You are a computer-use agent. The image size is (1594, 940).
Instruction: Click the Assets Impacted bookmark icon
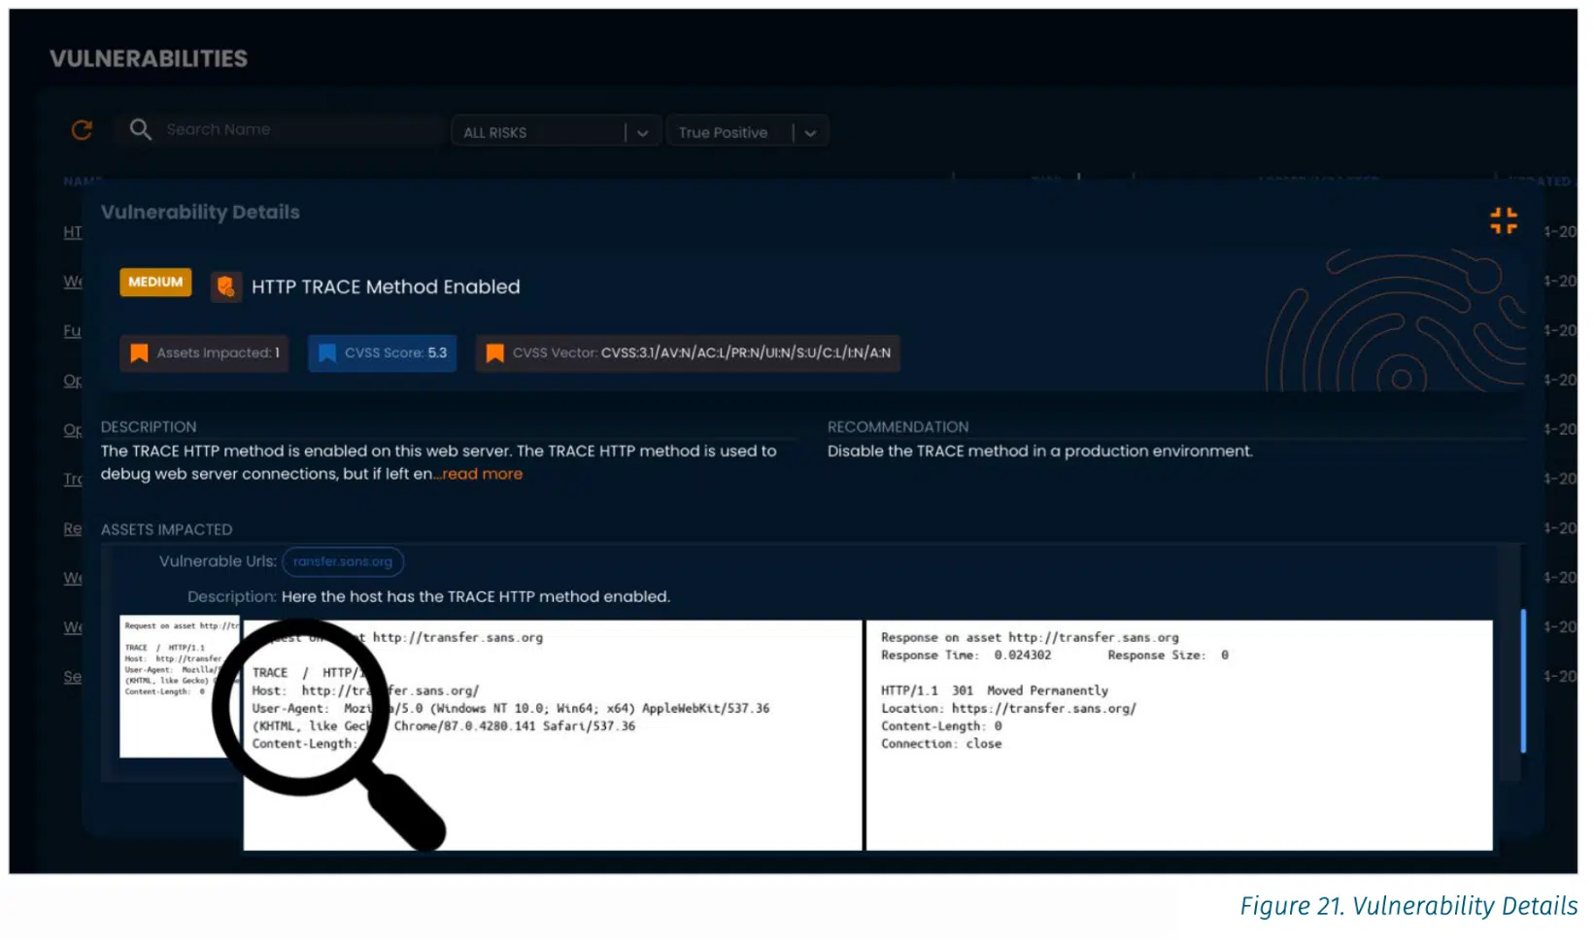click(139, 352)
